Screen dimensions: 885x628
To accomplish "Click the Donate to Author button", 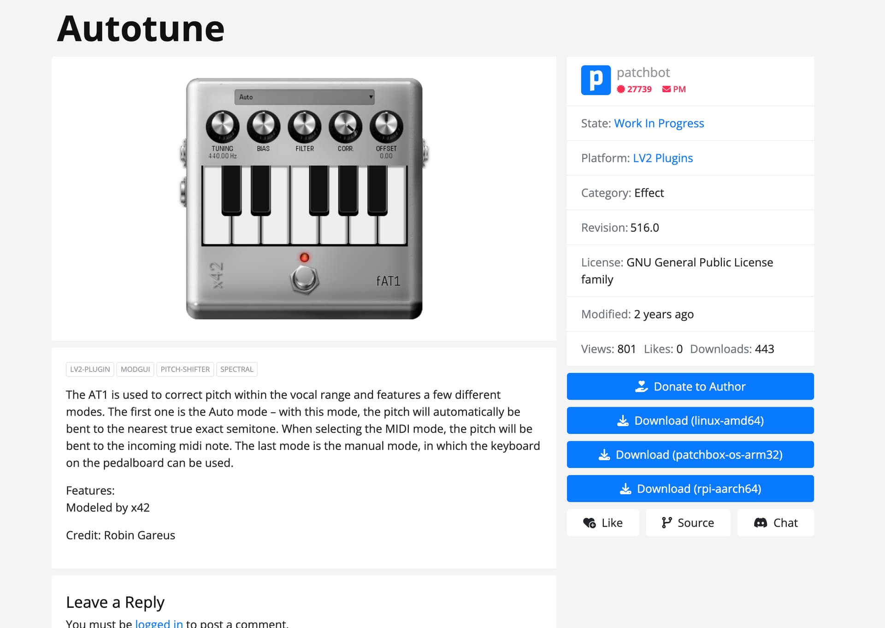I will (690, 386).
